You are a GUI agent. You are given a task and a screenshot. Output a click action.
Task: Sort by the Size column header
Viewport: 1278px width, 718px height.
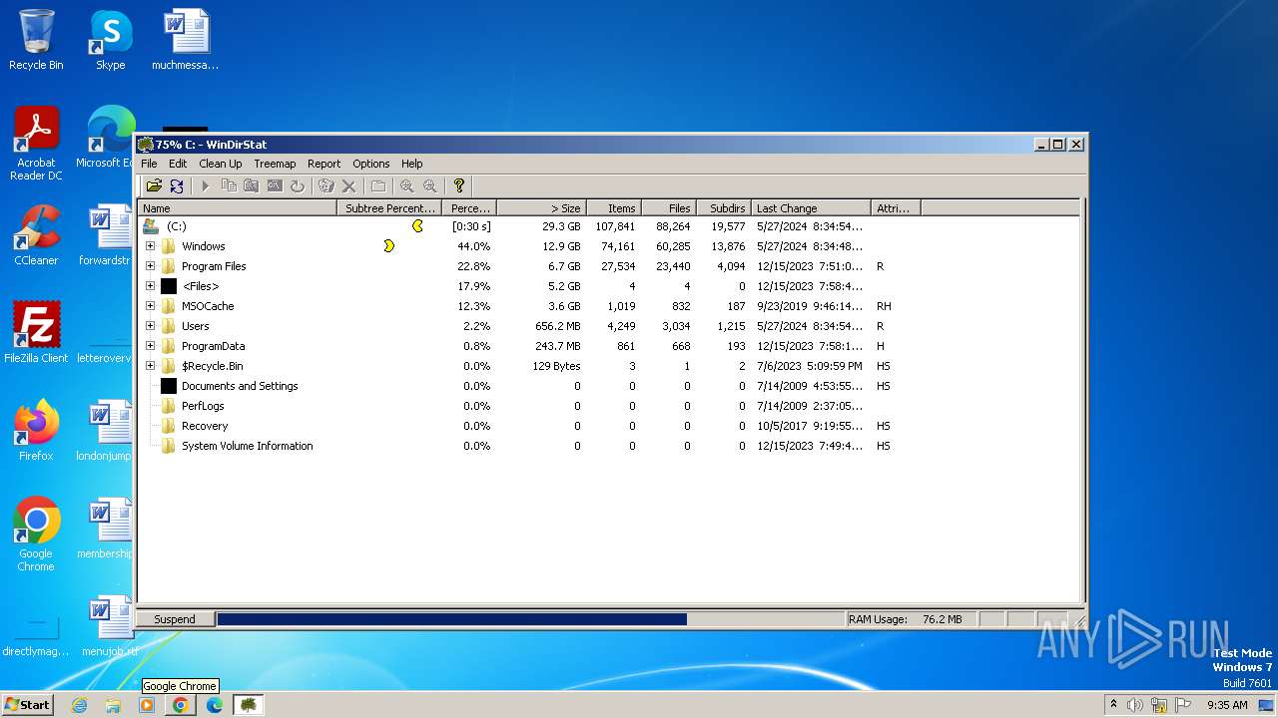coord(541,208)
